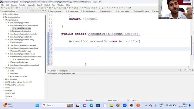Open Microsoft Edge from the taskbar
This screenshot has width=194, height=109.
pyautogui.click(x=92, y=105)
